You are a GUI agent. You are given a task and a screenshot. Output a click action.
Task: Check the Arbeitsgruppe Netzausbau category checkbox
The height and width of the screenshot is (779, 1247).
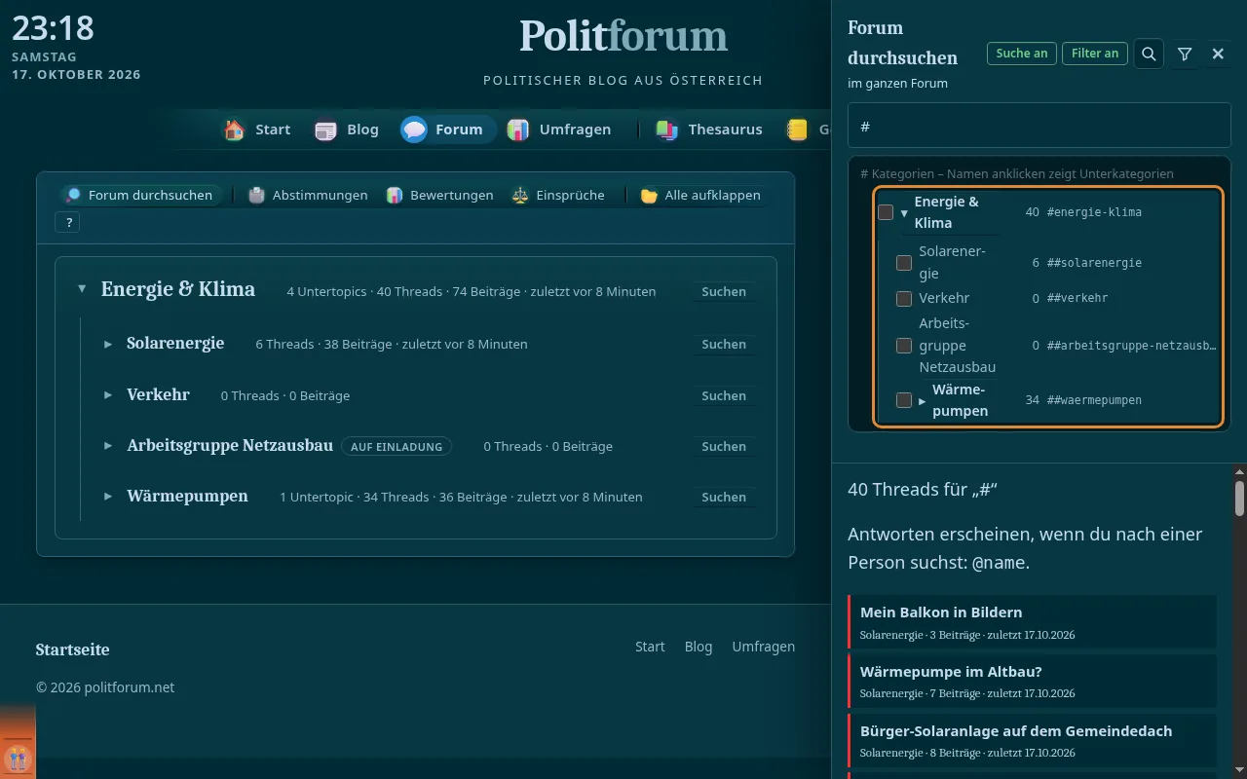904,346
